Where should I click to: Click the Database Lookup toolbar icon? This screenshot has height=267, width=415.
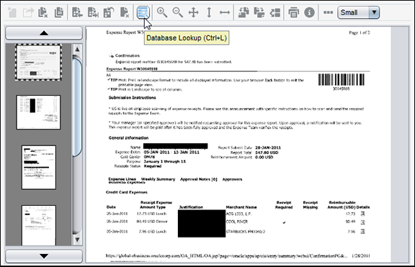pyautogui.click(x=143, y=12)
